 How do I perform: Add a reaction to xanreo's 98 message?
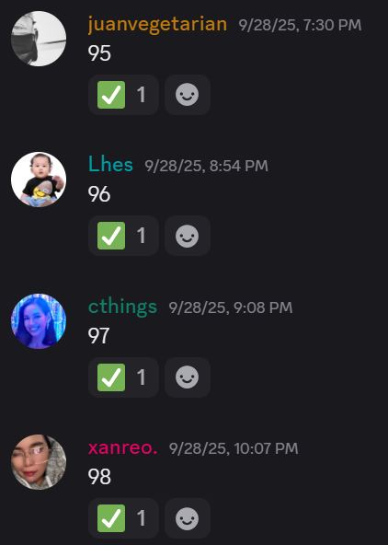click(x=188, y=518)
